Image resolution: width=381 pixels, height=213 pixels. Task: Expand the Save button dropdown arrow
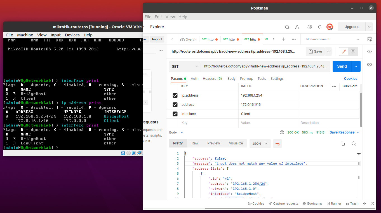pos(328,52)
